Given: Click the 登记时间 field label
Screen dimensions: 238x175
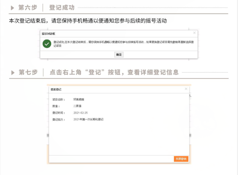Looking at the screenshot, I should coord(59,113).
